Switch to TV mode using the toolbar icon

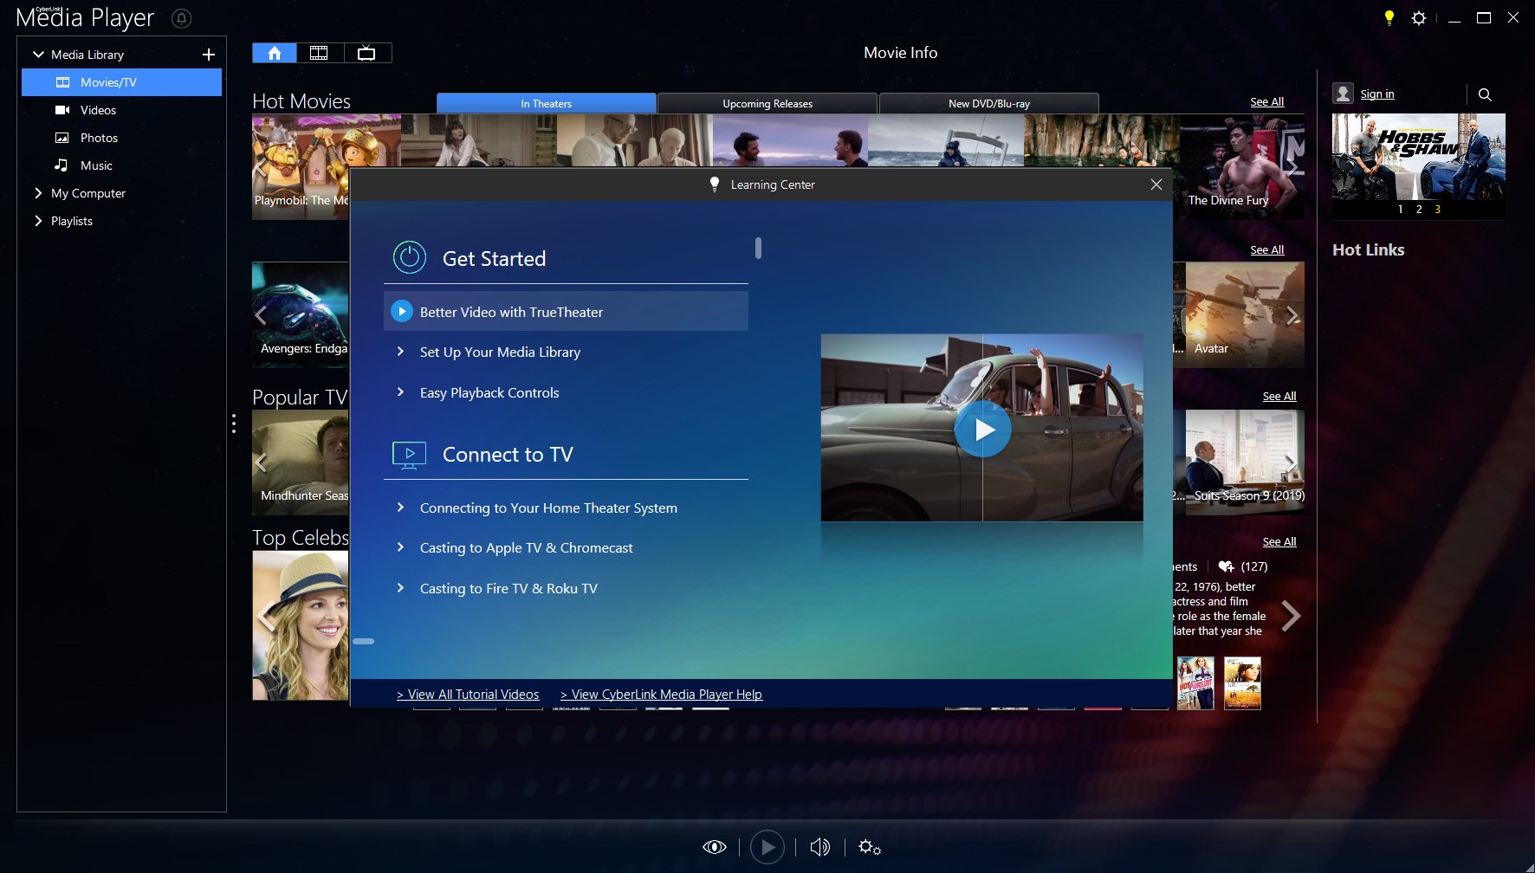[366, 53]
